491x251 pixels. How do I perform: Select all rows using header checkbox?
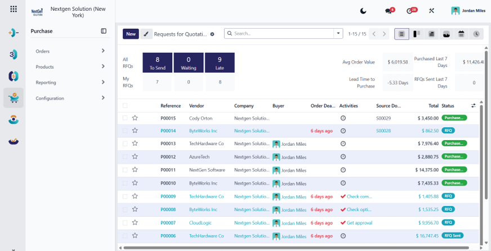point(125,106)
